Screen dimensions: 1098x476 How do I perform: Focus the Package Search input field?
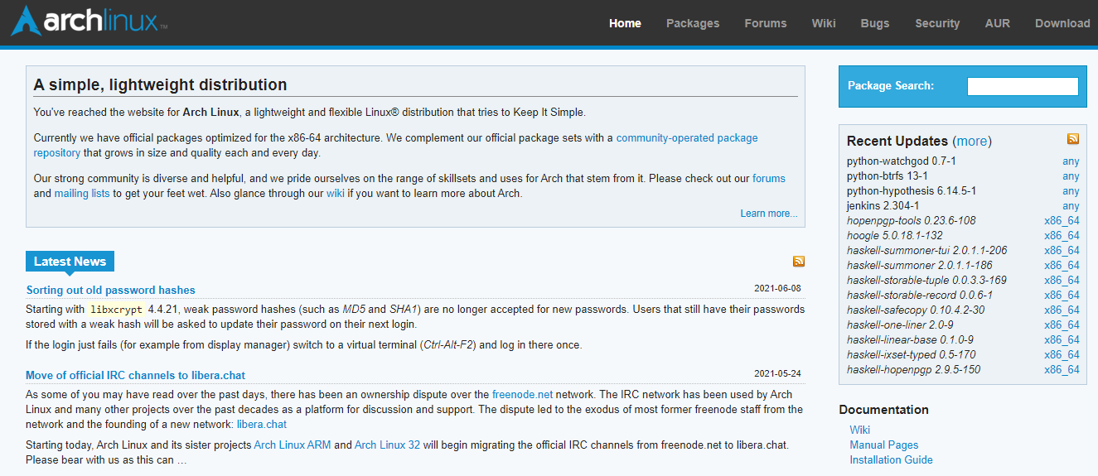1023,86
